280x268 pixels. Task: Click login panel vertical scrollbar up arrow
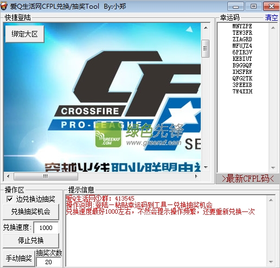206,28
